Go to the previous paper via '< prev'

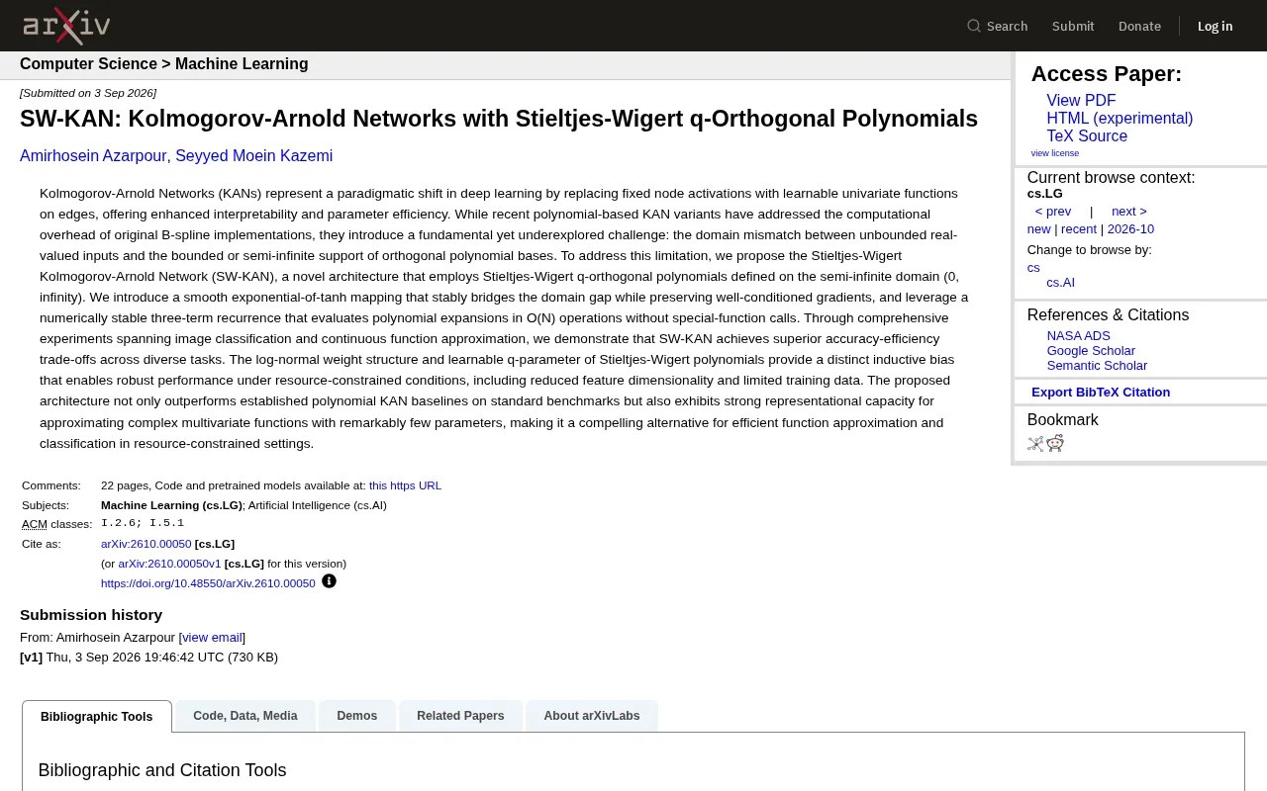(1053, 212)
